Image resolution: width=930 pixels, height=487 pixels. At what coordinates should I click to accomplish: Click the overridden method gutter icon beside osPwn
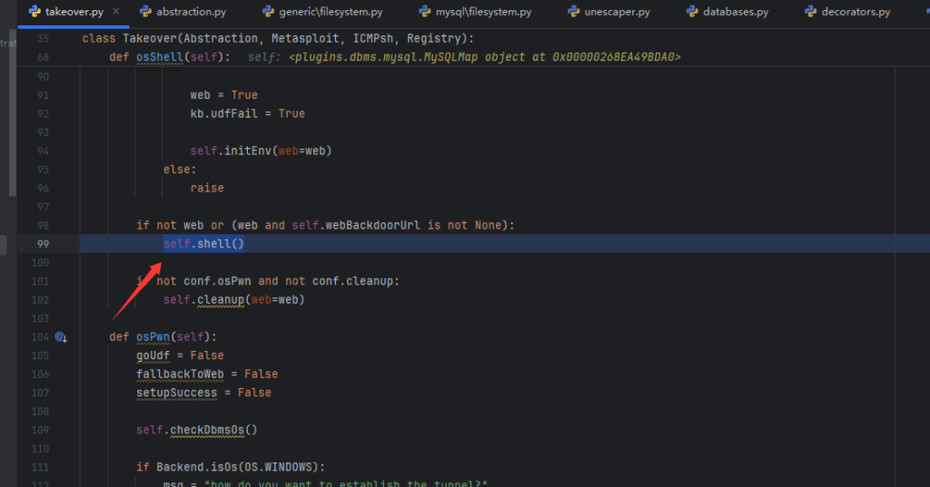61,336
